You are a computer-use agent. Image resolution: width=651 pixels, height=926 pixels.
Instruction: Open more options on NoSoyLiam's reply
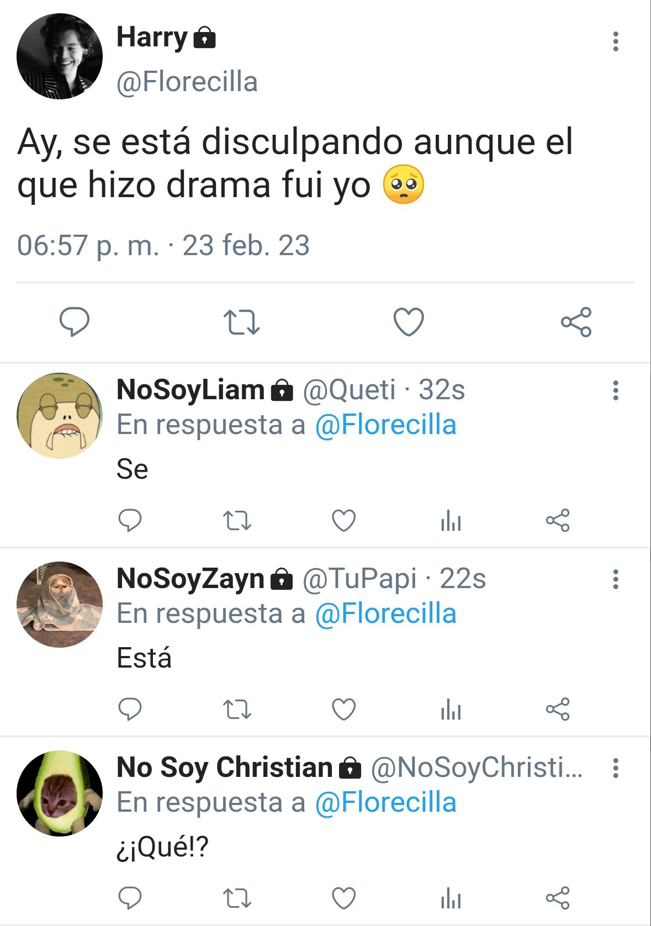[x=616, y=390]
